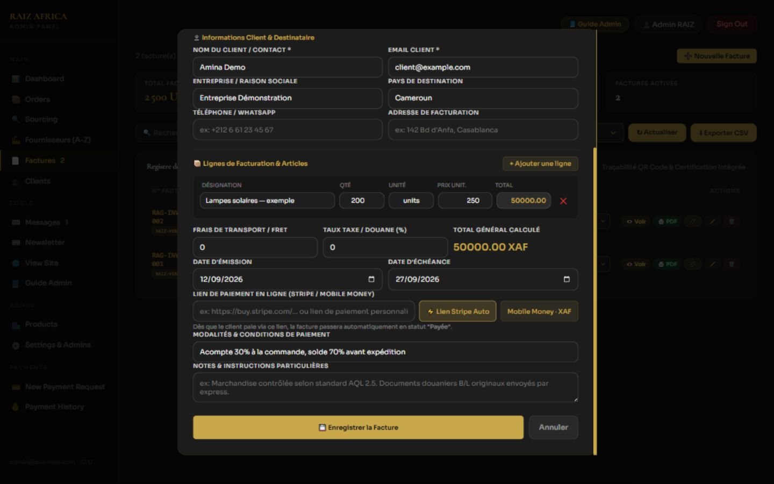Generate a link with Lien Stripe Auto
Image resolution: width=774 pixels, height=484 pixels.
pyautogui.click(x=457, y=311)
